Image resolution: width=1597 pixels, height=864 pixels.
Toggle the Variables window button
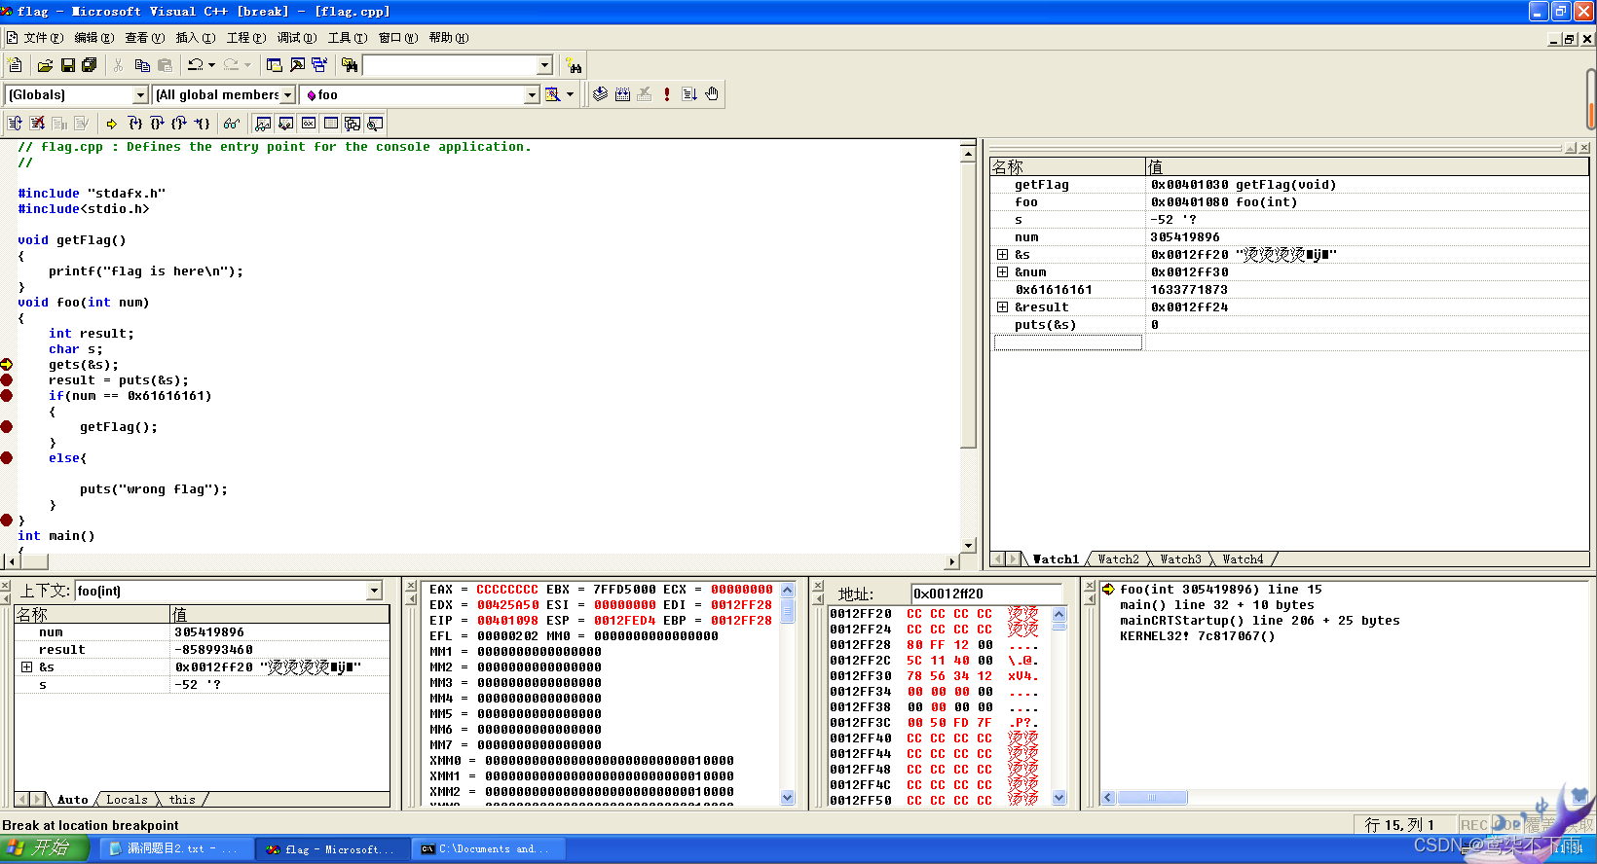click(285, 124)
